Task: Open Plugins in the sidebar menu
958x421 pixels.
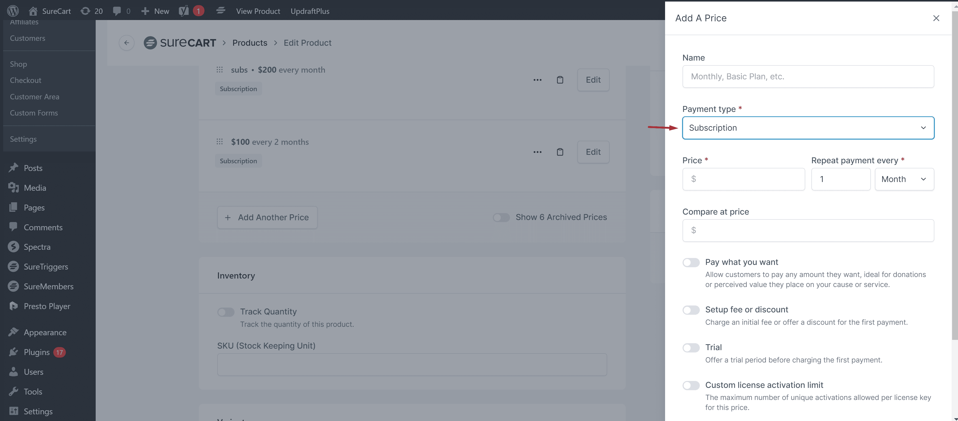Action: point(37,352)
